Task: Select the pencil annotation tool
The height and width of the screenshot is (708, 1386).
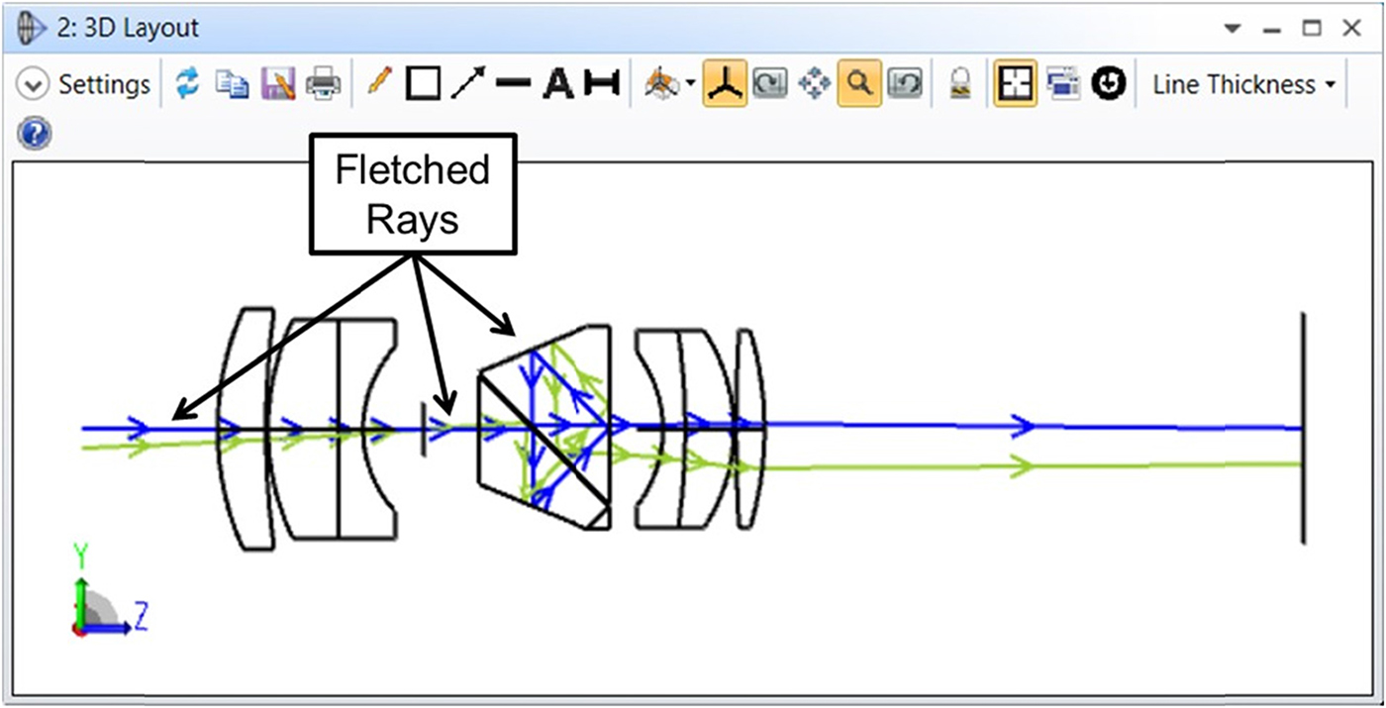Action: 379,84
